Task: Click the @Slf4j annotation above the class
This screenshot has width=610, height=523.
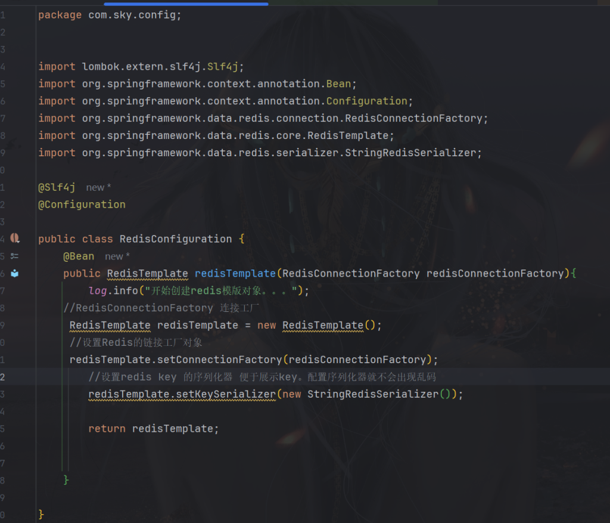Action: coord(57,187)
